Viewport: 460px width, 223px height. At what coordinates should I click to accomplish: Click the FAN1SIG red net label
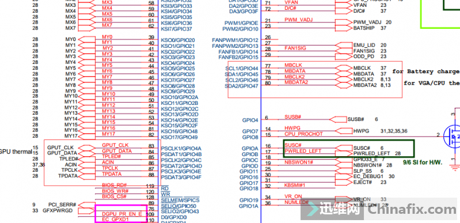(295, 48)
